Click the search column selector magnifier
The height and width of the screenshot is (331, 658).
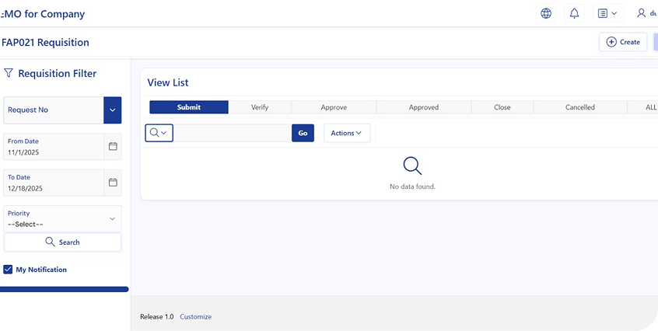pos(159,133)
